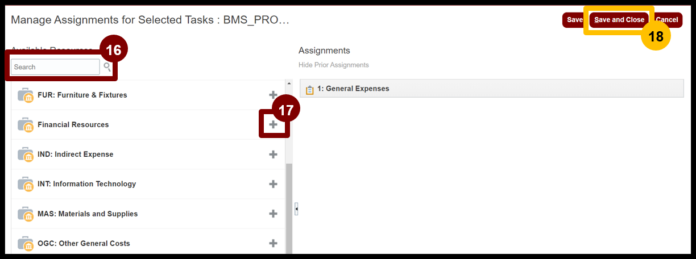Click Save and Close button
Screen dimensions: 696x259
click(619, 20)
